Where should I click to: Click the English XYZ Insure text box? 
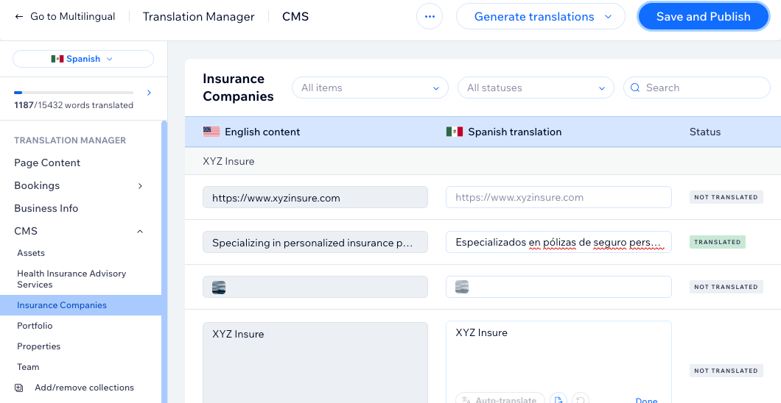(315, 363)
